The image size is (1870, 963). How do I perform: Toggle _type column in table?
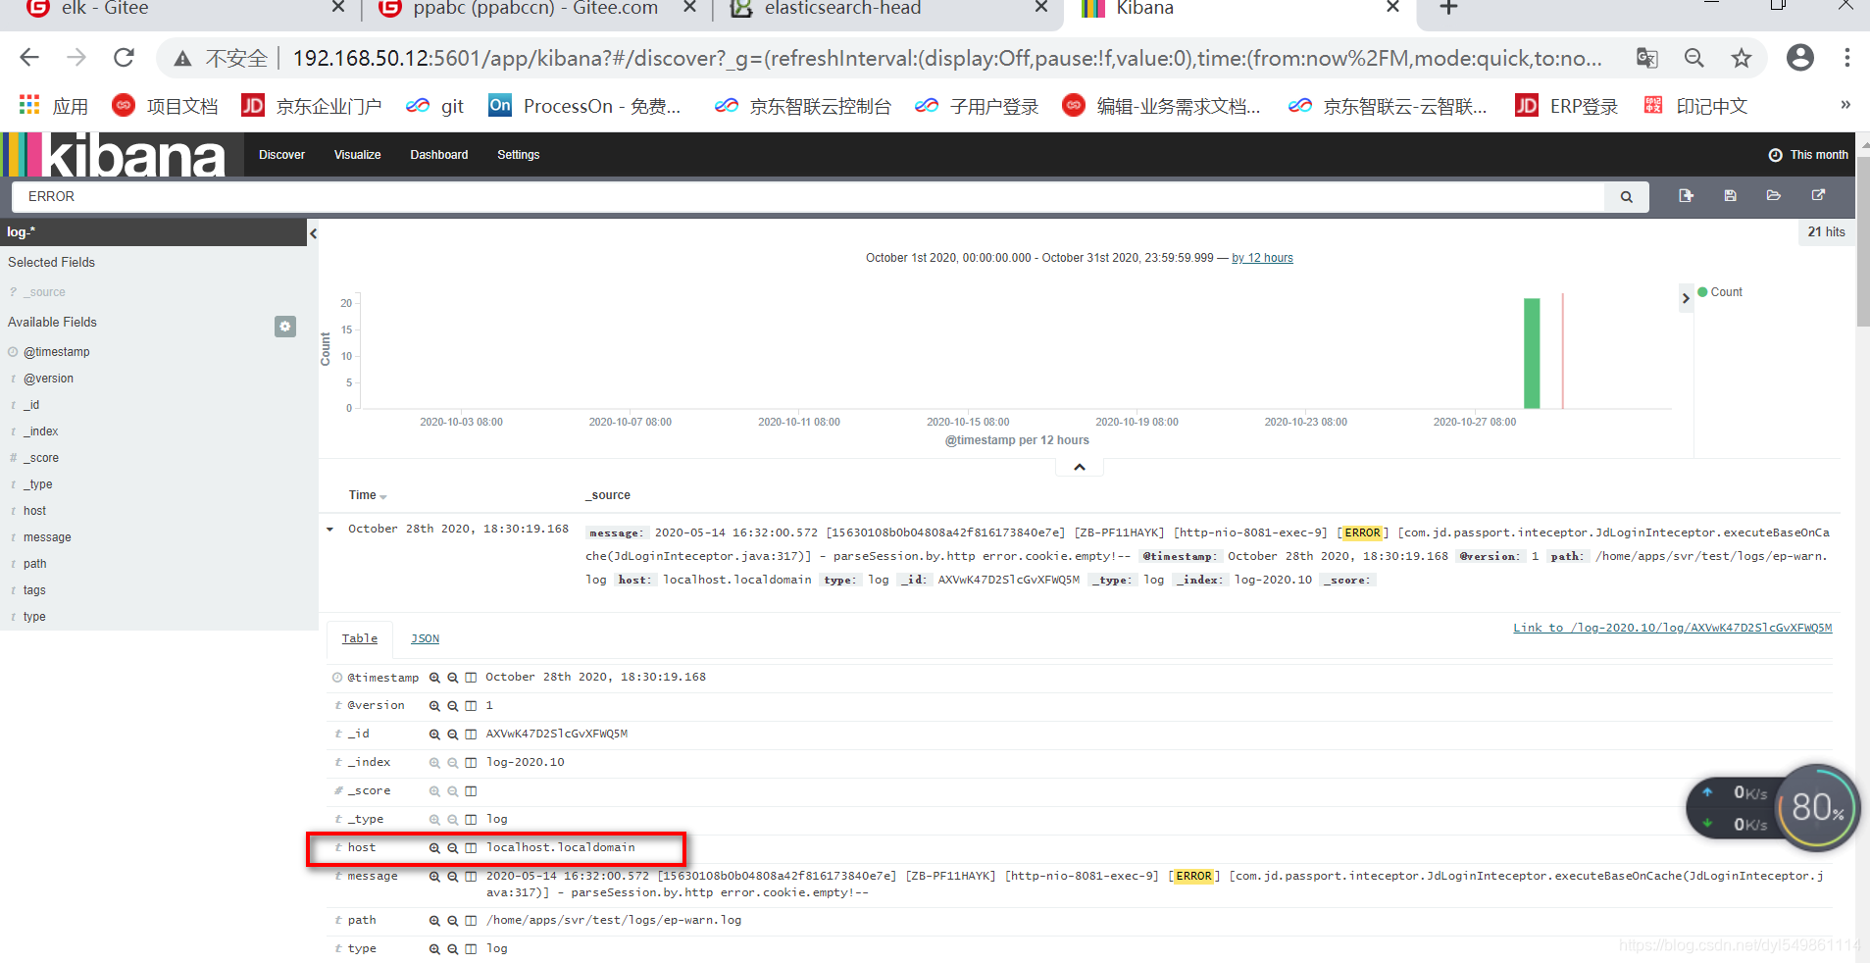coord(471,820)
